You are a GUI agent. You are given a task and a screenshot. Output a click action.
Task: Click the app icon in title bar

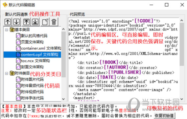tap(5, 5)
